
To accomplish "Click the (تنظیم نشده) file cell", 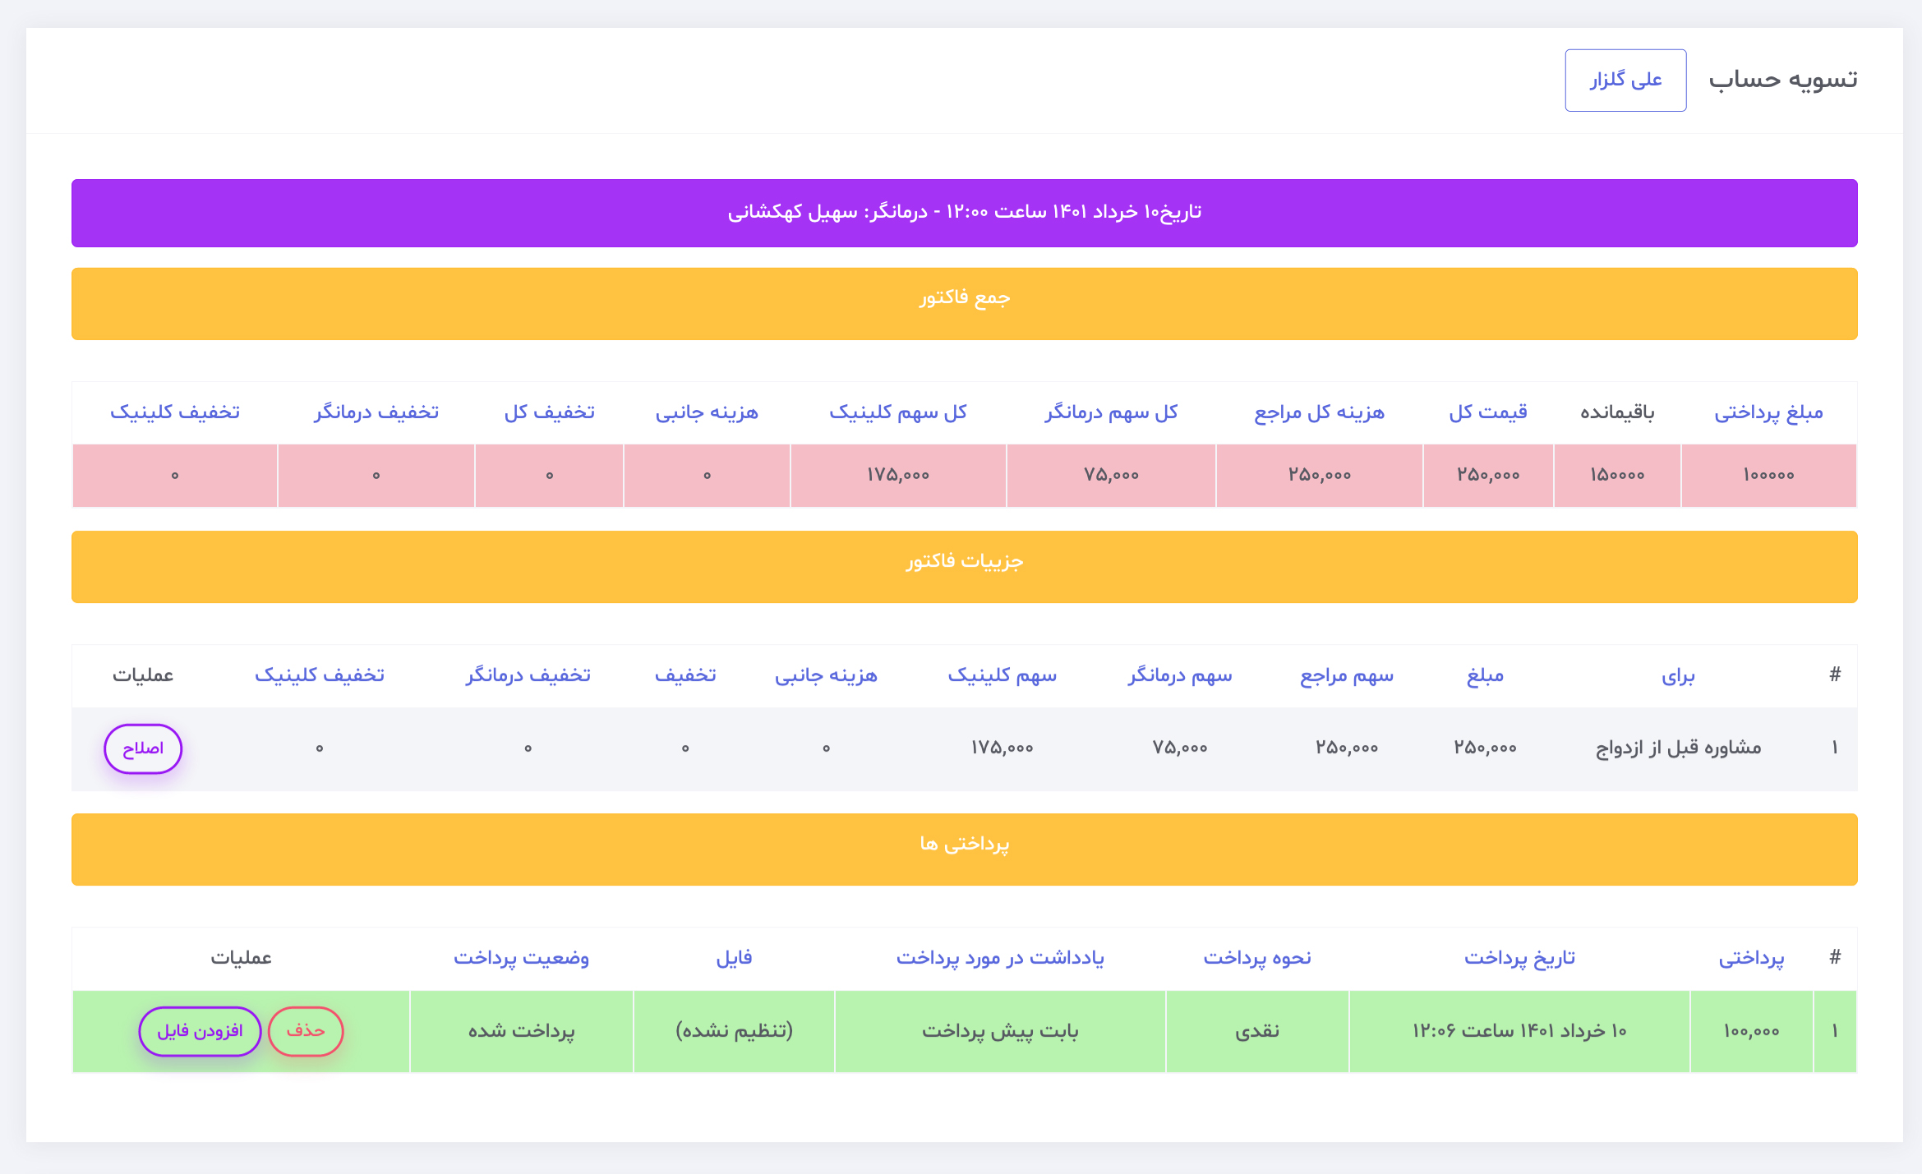I will 734,1031.
